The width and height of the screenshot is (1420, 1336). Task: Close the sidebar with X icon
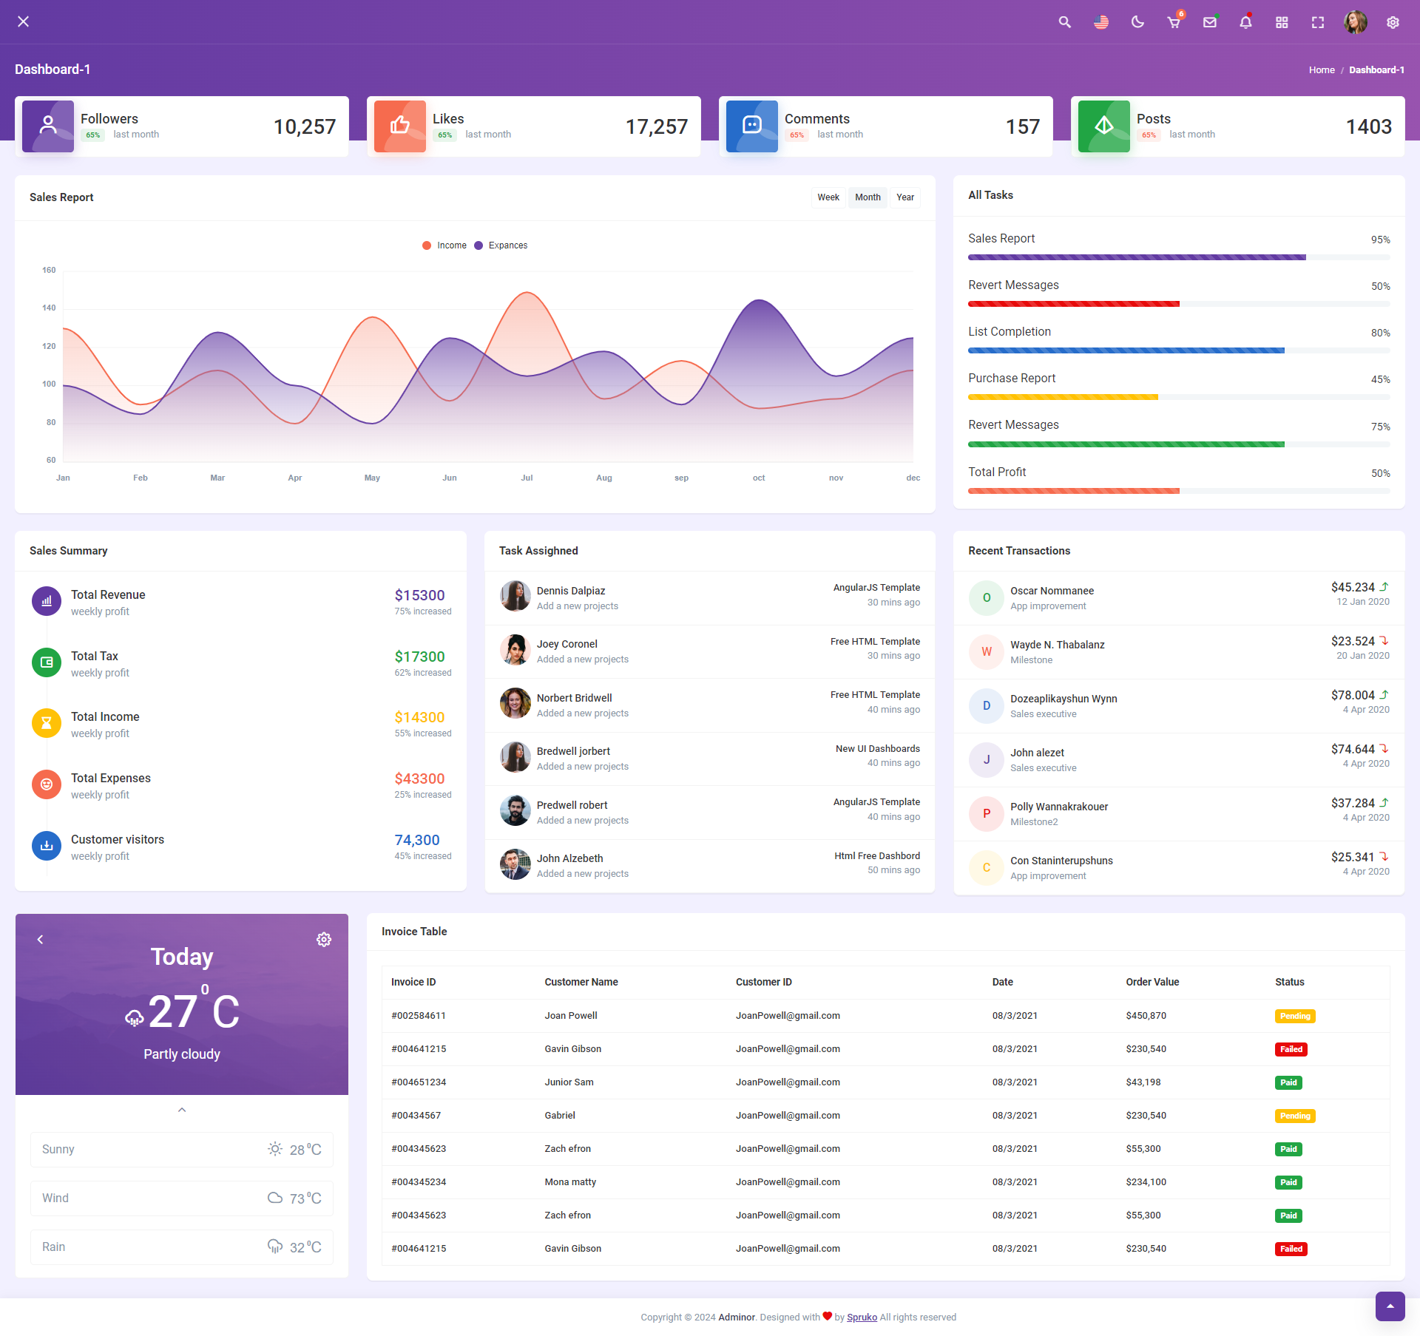[24, 21]
